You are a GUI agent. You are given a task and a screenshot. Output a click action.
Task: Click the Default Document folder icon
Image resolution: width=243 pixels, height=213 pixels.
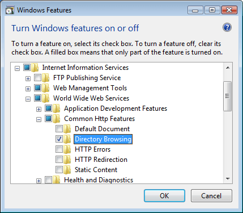point(67,129)
